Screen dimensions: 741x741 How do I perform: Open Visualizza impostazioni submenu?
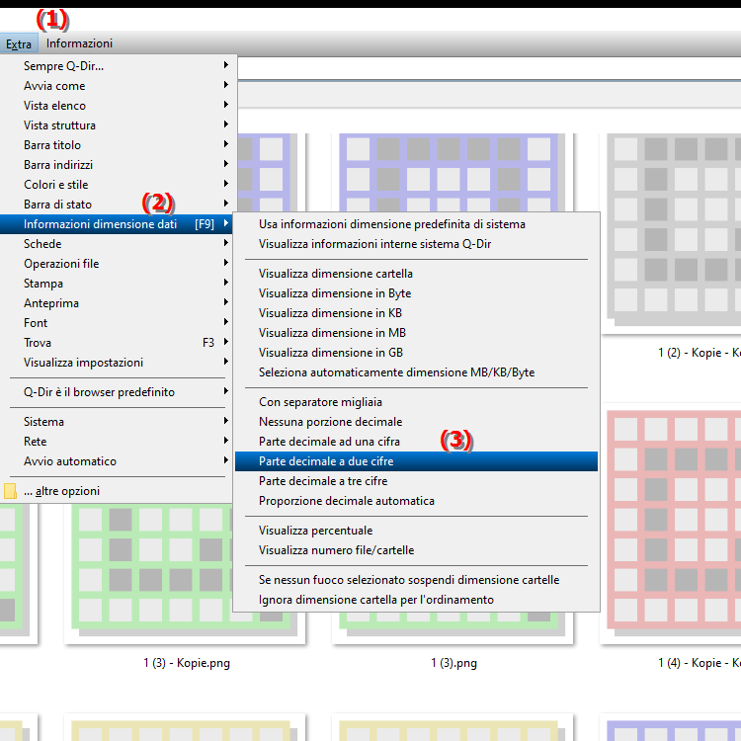(x=117, y=363)
